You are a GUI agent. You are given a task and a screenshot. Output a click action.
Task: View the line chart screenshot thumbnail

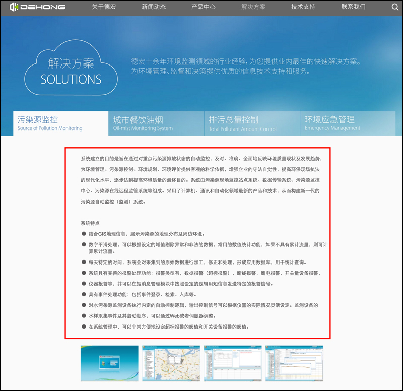[x=294, y=363]
